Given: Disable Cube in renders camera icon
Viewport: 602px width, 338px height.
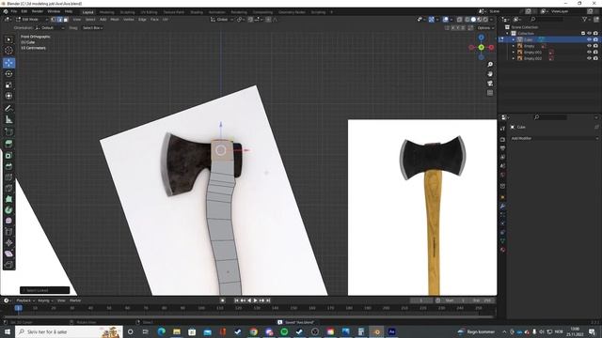Looking at the screenshot, I should click(595, 39).
